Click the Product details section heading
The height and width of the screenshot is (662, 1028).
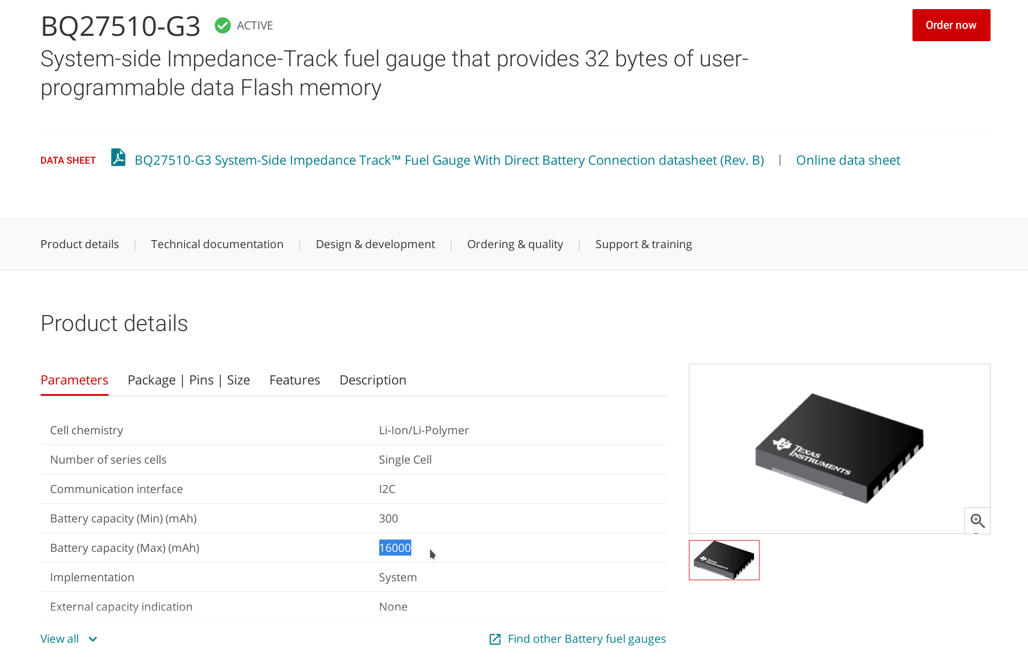114,324
